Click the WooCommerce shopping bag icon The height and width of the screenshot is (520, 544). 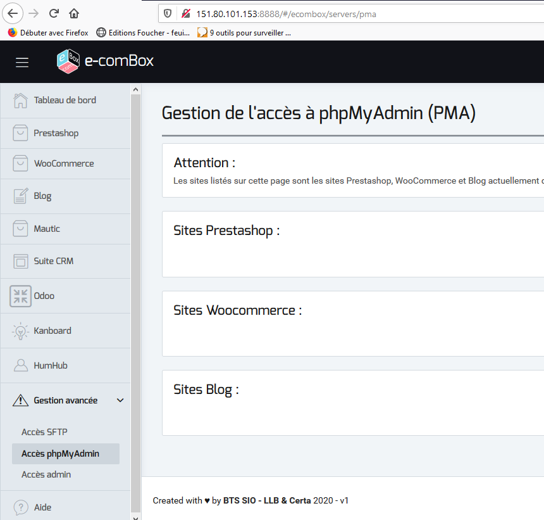(20, 163)
